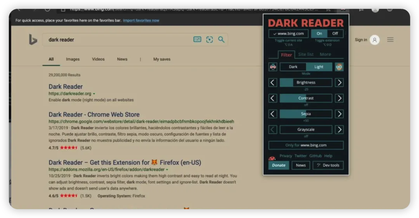
Task: Open the My saves tab
Action: click(x=162, y=59)
